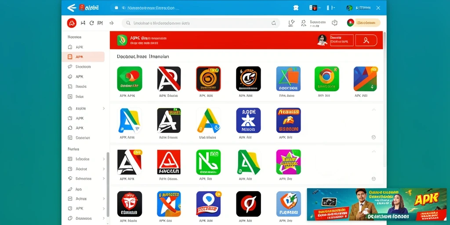This screenshot has width=450, height=225.
Task: Click the magnifier icon inside the search field
Action: point(128,23)
